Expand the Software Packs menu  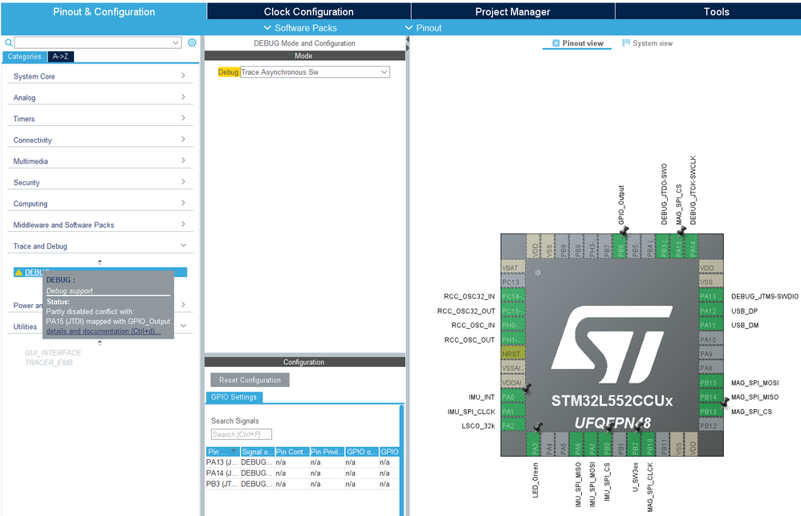click(300, 28)
